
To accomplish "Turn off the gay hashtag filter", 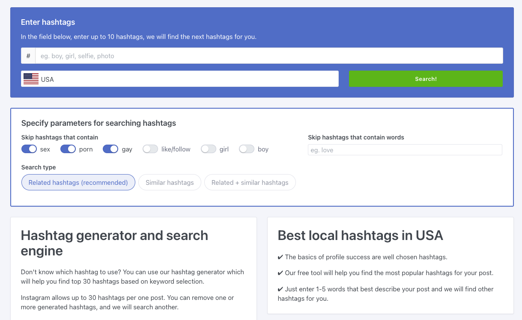I will (x=110, y=149).
